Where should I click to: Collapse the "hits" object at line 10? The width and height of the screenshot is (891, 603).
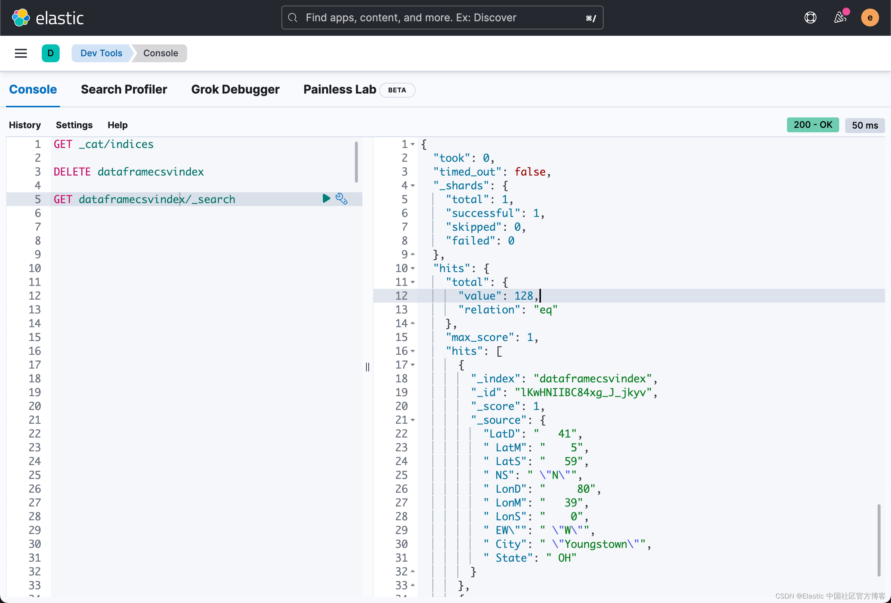(x=413, y=268)
